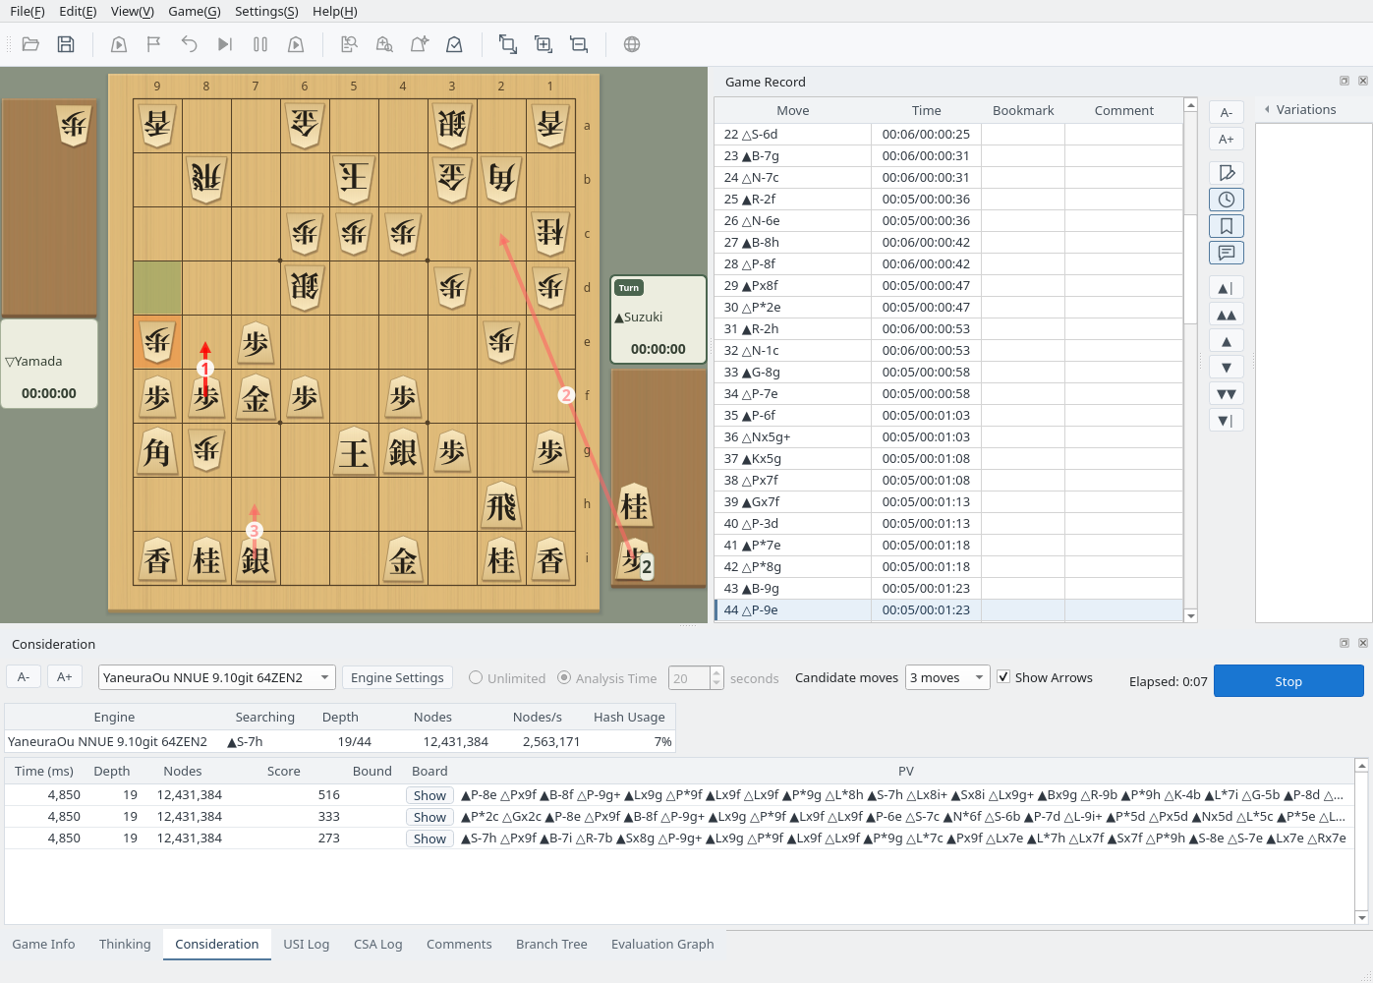Select move 39 ▲Gx7f row
Viewport: 1373px width, 983px height.
[948, 502]
